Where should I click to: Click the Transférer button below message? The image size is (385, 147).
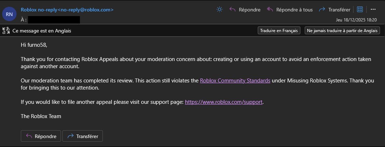point(82,136)
